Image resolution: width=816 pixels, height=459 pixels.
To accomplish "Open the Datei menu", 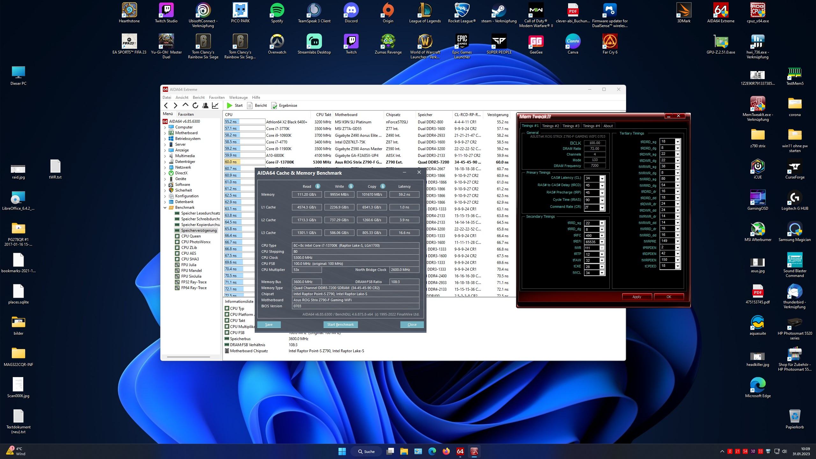I will (x=167, y=98).
